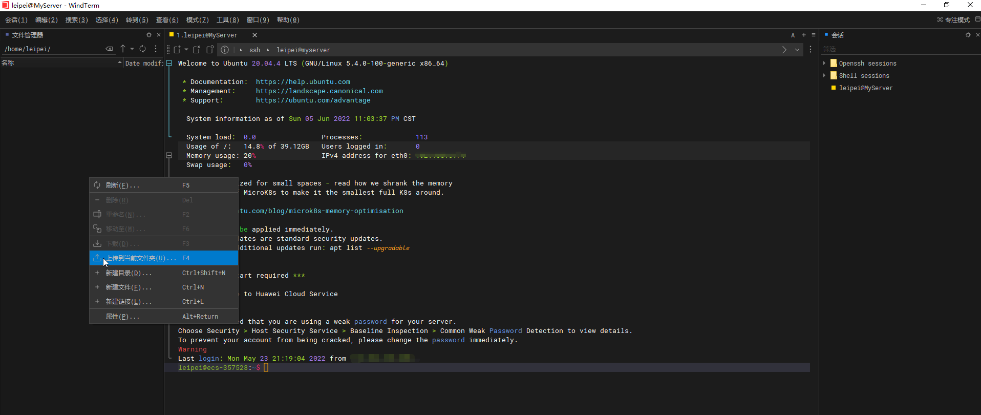Select Openssh sessions tree item
The height and width of the screenshot is (415, 981).
tap(867, 63)
